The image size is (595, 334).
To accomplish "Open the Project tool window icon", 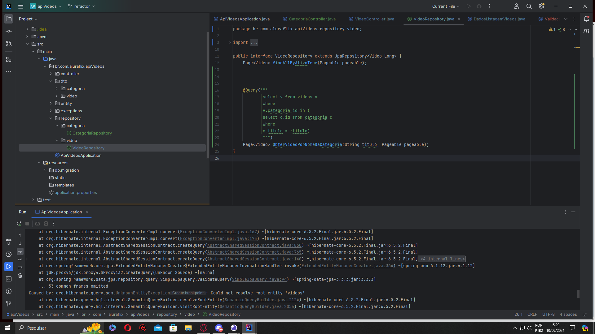I will (x=9, y=19).
